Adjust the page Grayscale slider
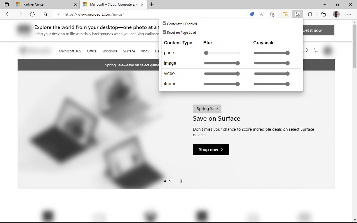Viewport: 357px width, 223px height. pyautogui.click(x=272, y=53)
